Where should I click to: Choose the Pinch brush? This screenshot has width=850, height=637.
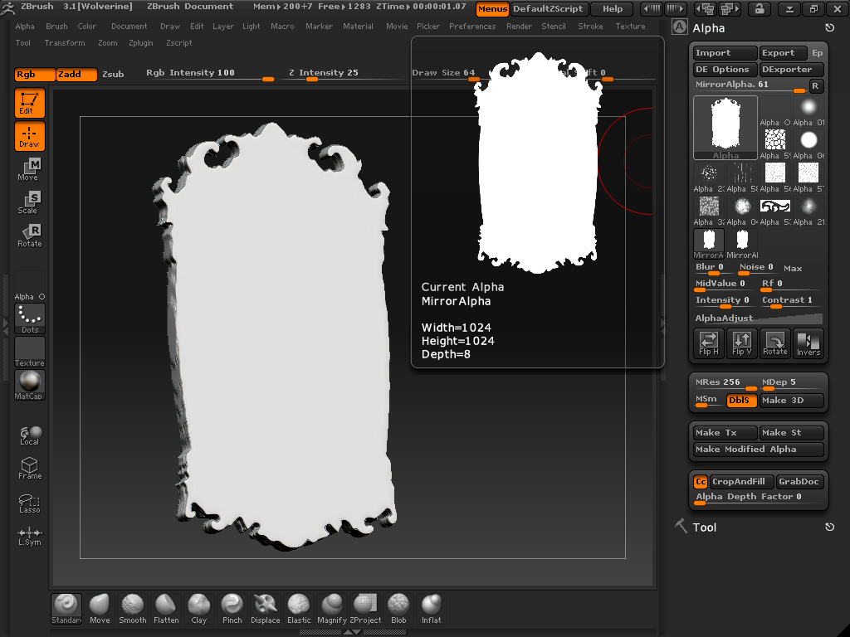click(232, 609)
